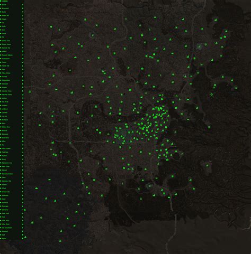Select the Police Station legend icon
The image size is (251, 254).
click(23, 148)
